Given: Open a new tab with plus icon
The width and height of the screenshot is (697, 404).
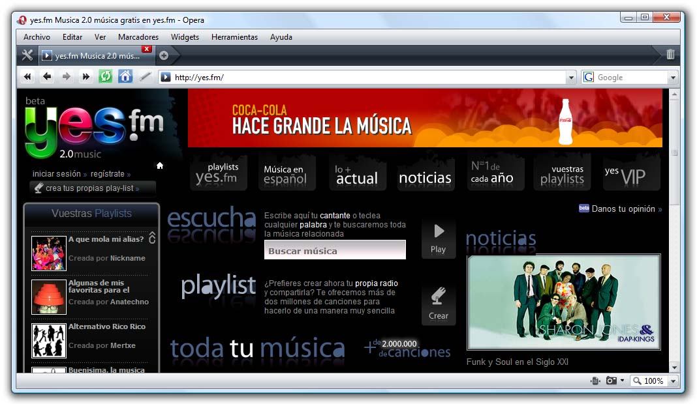Looking at the screenshot, I should [164, 55].
